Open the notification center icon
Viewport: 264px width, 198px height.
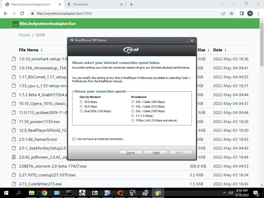tap(256, 193)
